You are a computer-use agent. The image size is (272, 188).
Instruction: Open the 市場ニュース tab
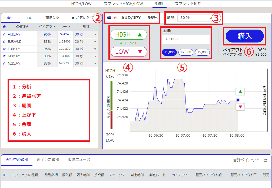[79, 160]
